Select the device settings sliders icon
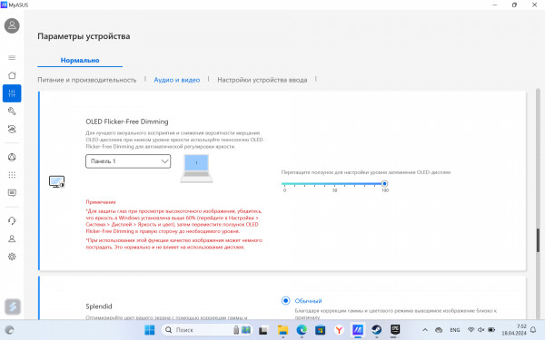Screen dimensions: 545x340 pos(12,93)
